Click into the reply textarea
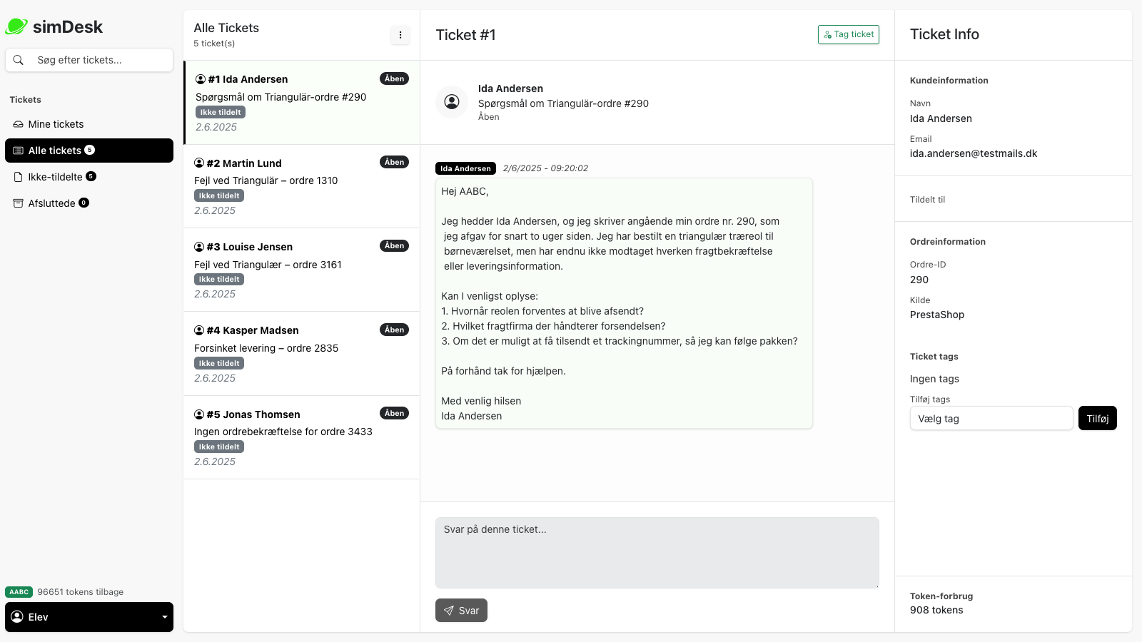 [x=657, y=553]
